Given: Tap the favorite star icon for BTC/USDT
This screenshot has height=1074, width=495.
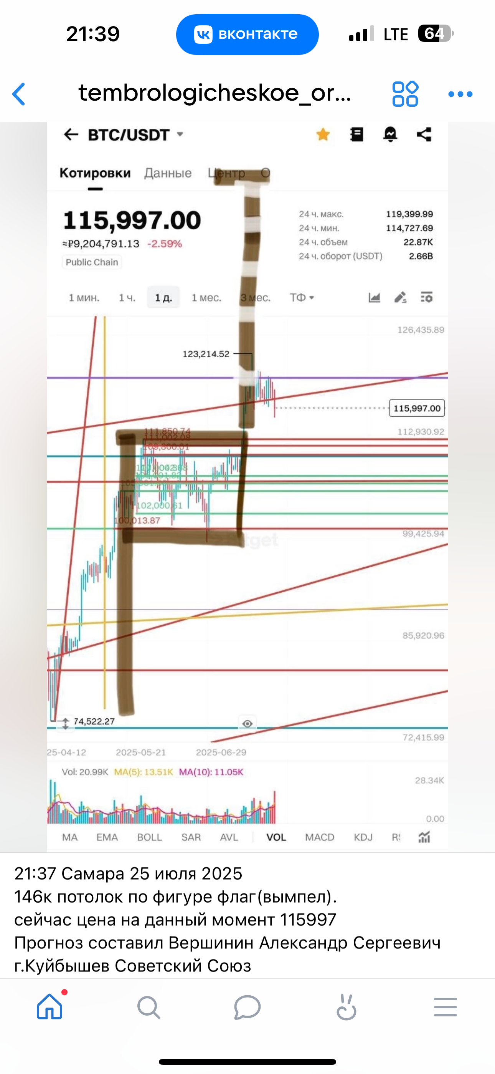Looking at the screenshot, I should tap(323, 135).
